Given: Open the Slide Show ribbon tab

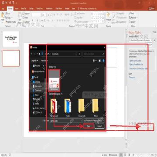Looking at the screenshot, I should tap(58, 9).
